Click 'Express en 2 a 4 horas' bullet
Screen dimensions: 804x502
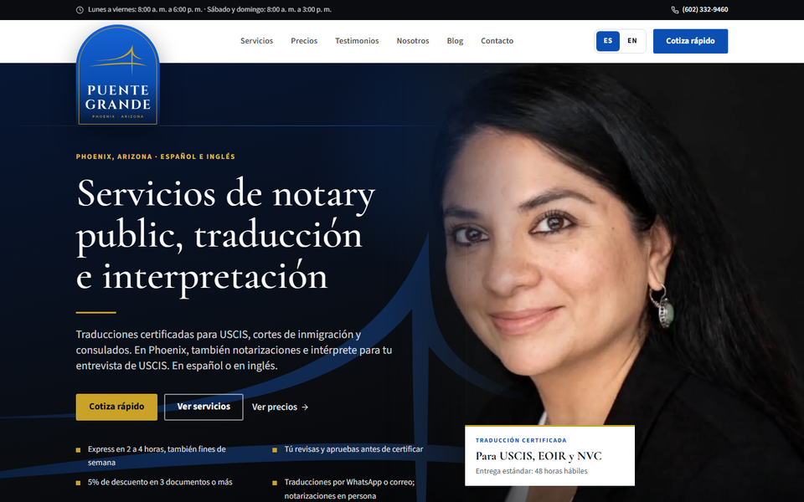click(157, 456)
